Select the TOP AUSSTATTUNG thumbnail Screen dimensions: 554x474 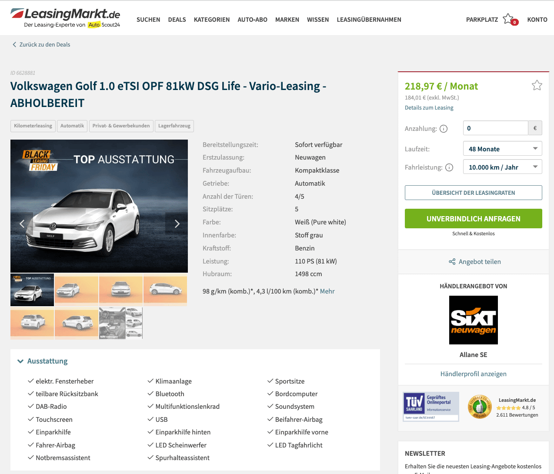32,290
